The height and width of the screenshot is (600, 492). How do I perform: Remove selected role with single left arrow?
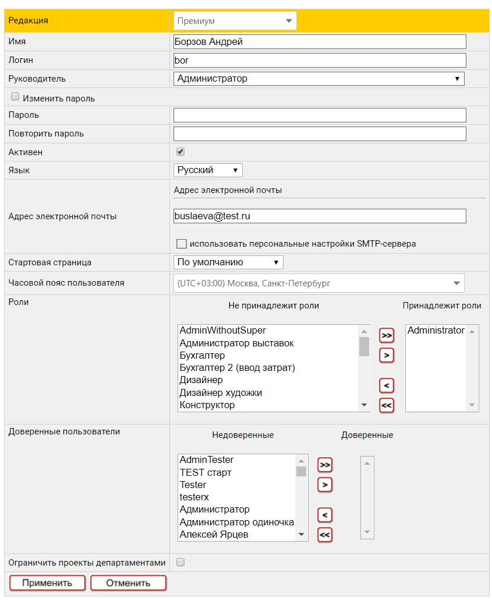387,385
